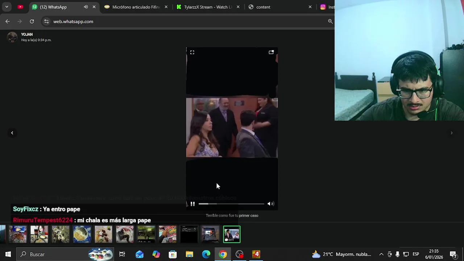Open the Windows Start menu
The height and width of the screenshot is (261, 464).
[x=8, y=254]
